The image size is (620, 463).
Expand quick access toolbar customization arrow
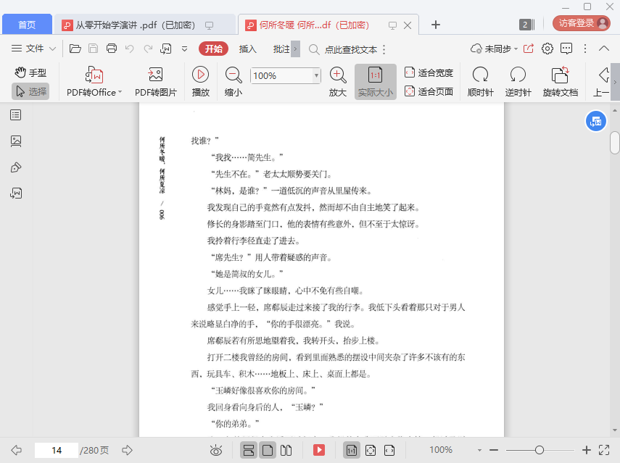[184, 49]
